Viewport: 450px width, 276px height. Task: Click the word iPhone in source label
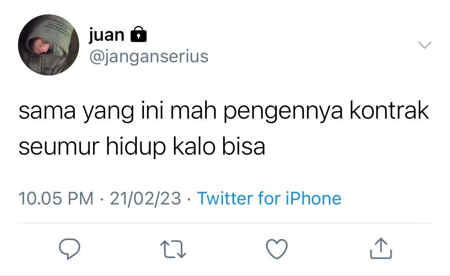pos(313,199)
